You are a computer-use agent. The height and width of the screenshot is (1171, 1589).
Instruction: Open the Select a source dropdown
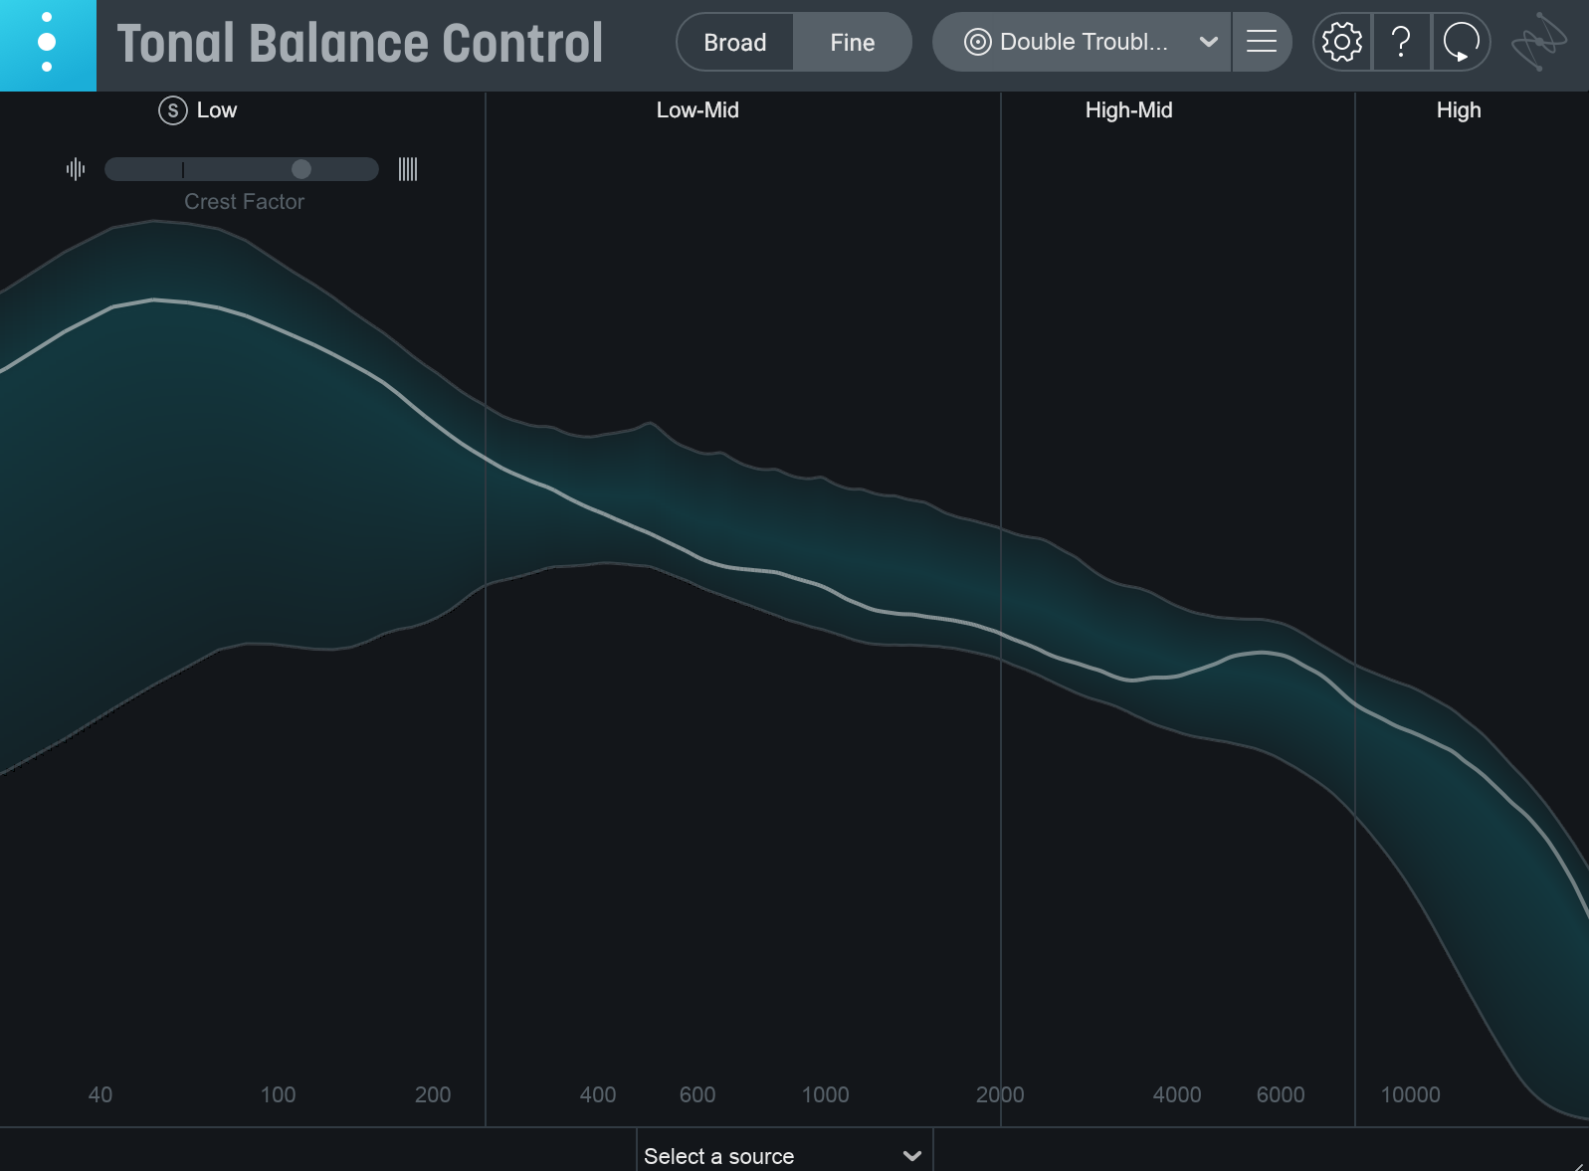click(x=785, y=1155)
